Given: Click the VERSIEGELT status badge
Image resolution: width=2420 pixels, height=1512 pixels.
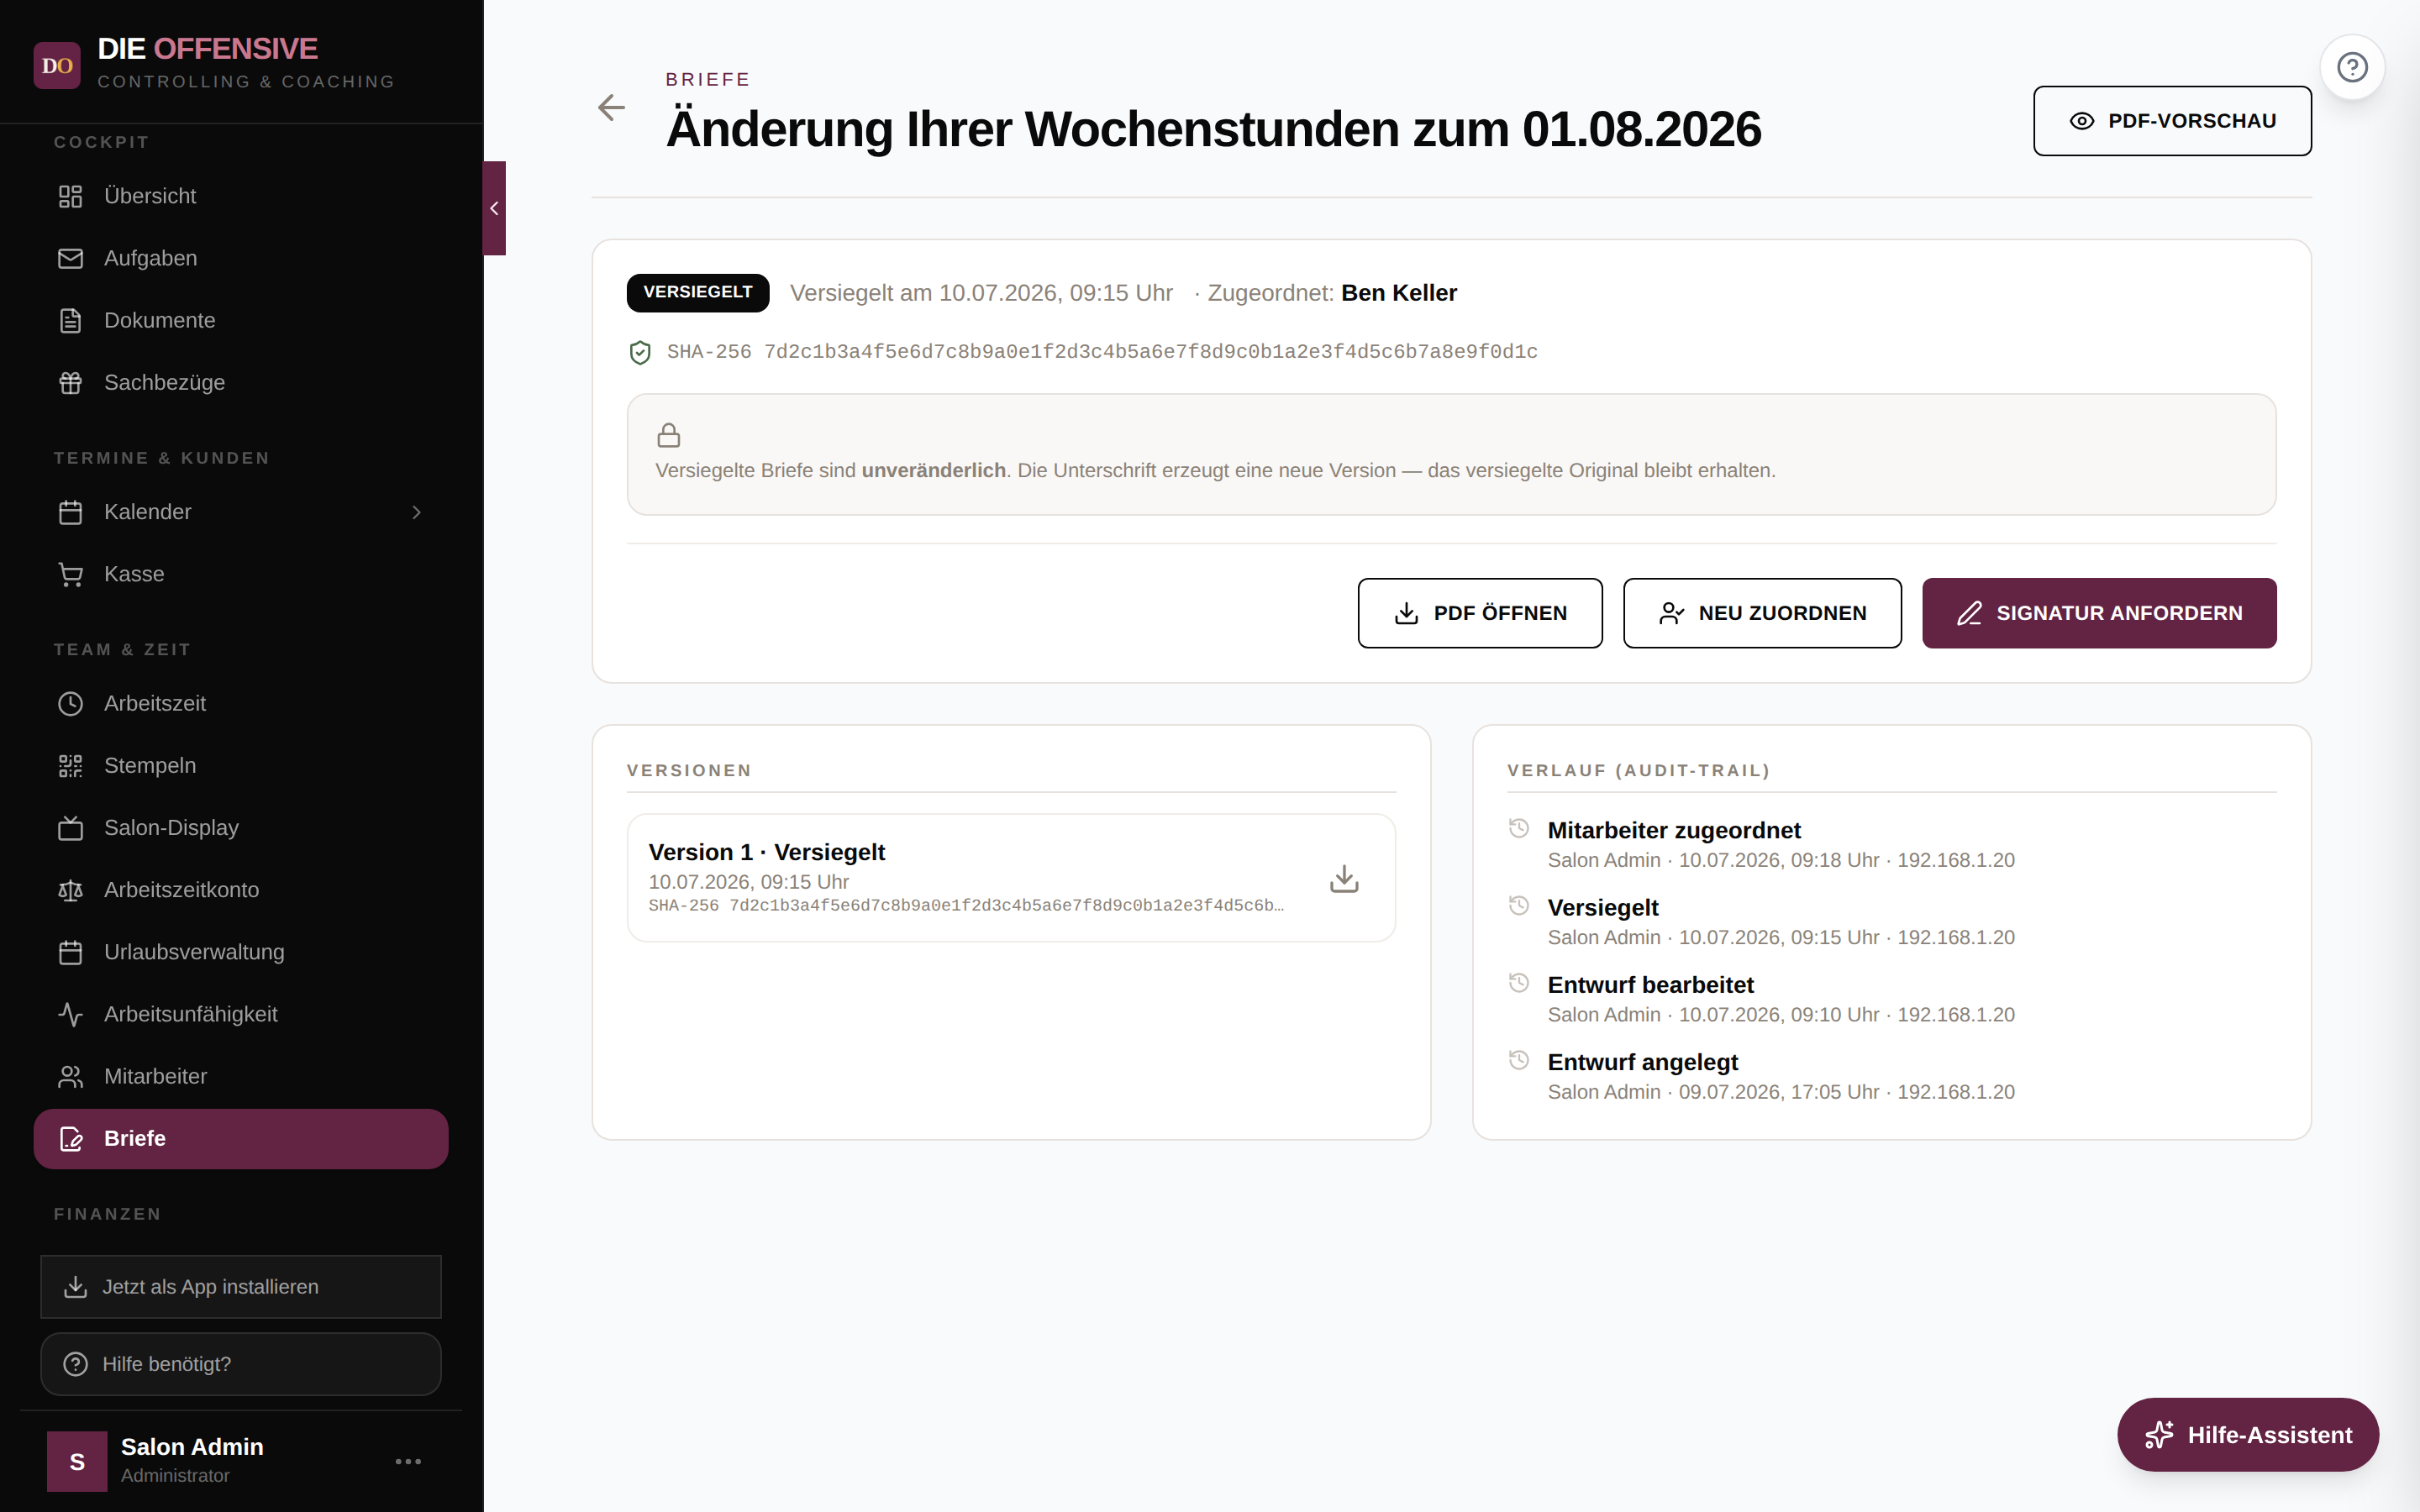Looking at the screenshot, I should point(698,292).
